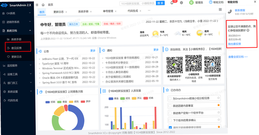Expand the OA系统 menu

tap(17, 13)
